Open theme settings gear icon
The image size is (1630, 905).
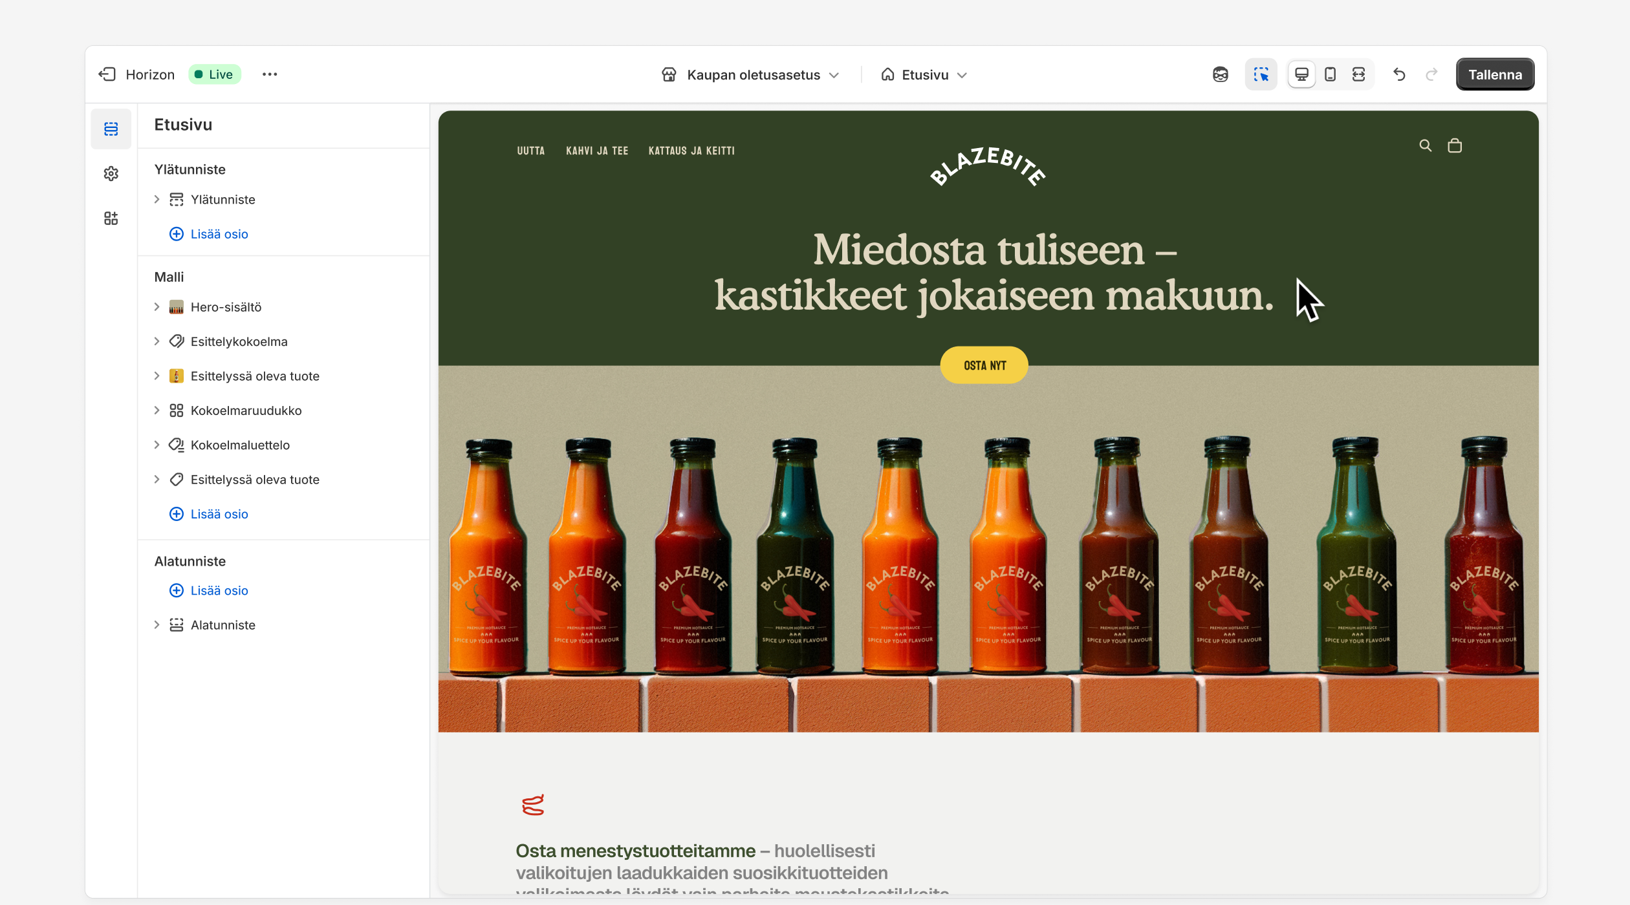pyautogui.click(x=111, y=174)
